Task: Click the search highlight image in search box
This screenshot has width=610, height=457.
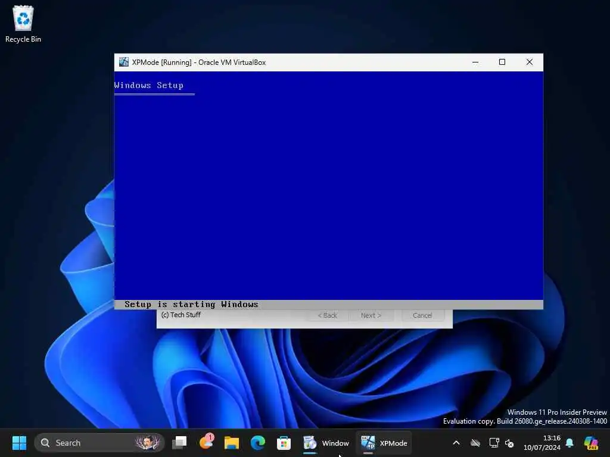Action: pyautogui.click(x=148, y=443)
